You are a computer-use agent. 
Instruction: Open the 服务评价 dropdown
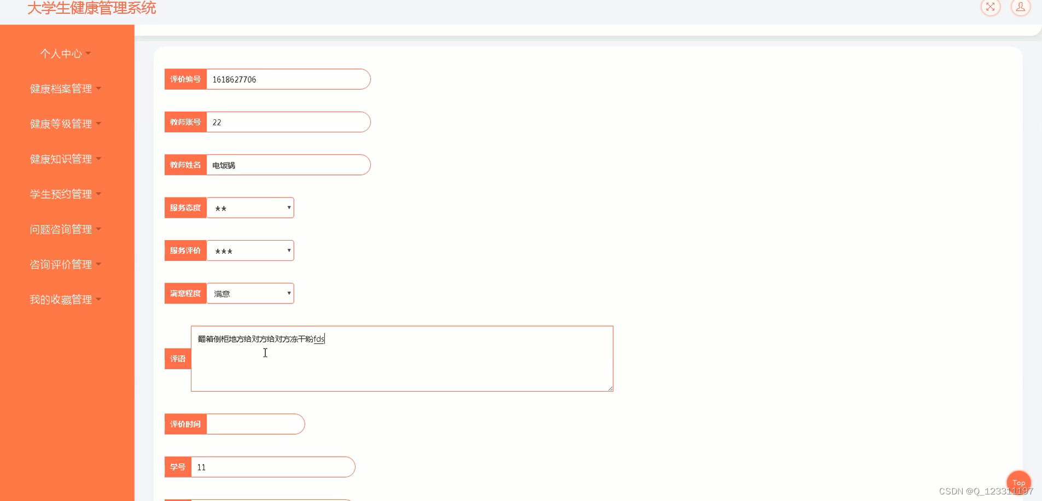251,250
